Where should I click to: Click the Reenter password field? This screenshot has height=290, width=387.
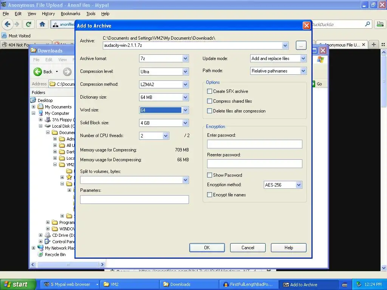point(254,164)
